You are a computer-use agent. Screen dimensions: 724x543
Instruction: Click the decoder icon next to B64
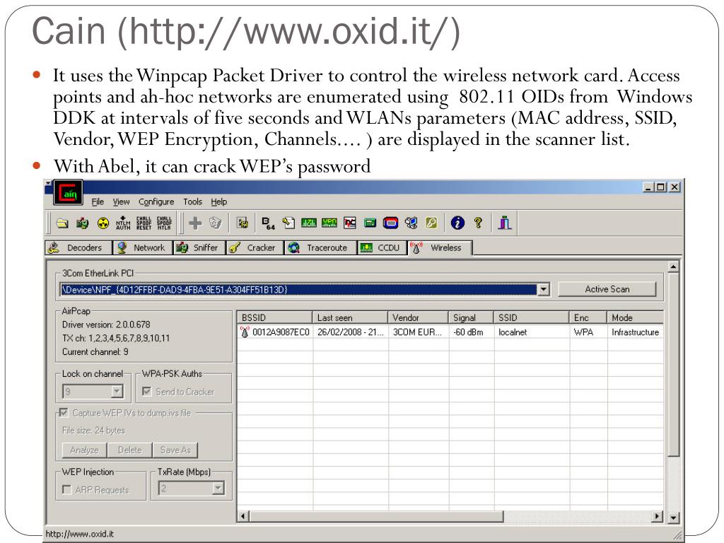pyautogui.click(x=288, y=223)
